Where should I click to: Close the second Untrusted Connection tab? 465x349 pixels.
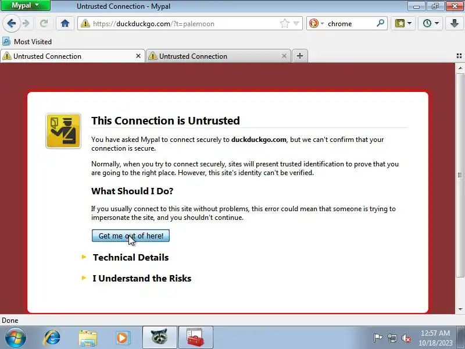pyautogui.click(x=284, y=56)
